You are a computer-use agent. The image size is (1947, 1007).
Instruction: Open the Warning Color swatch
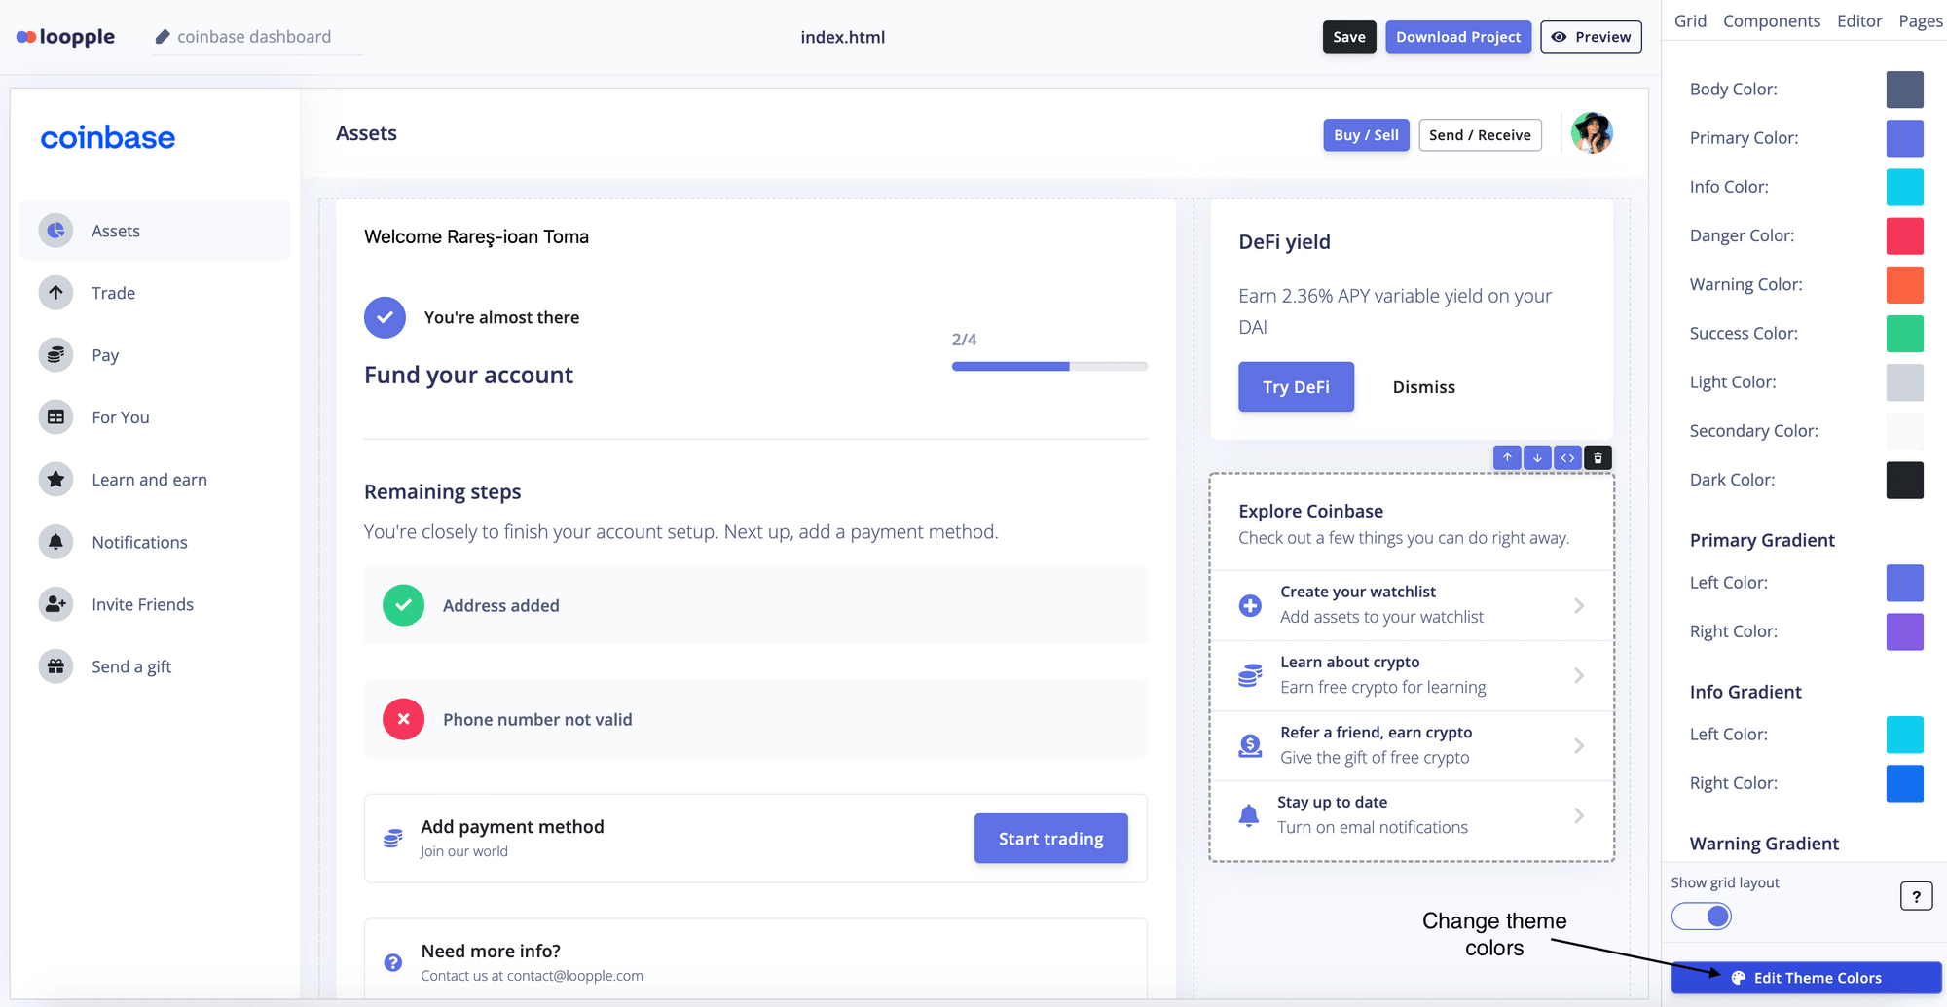pos(1904,284)
